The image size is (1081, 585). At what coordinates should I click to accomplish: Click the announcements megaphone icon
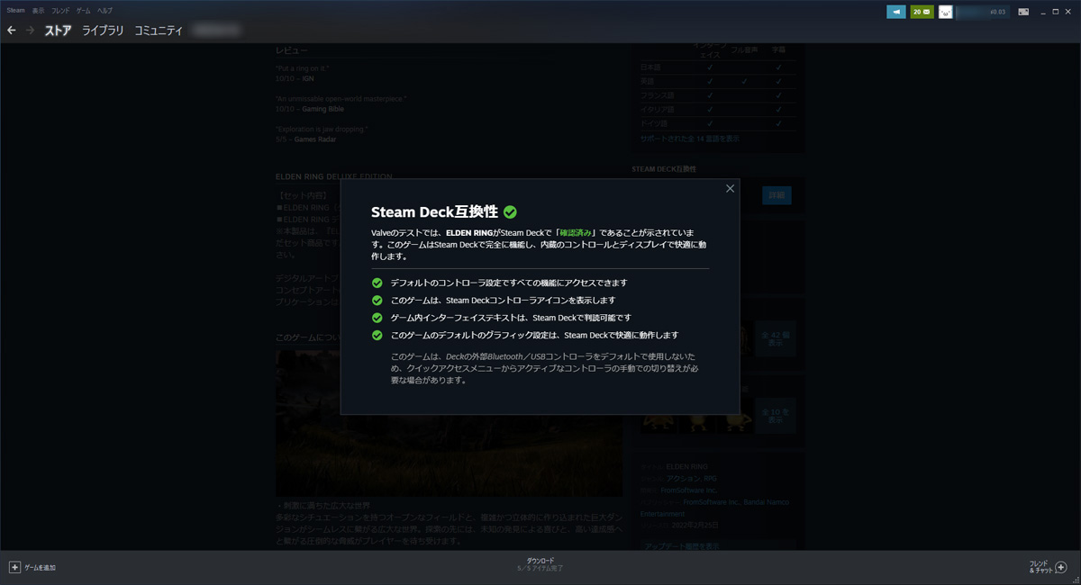895,12
